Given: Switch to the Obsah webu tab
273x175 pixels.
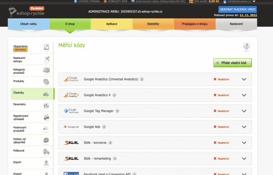Looking at the screenshot, I should coord(29,24).
